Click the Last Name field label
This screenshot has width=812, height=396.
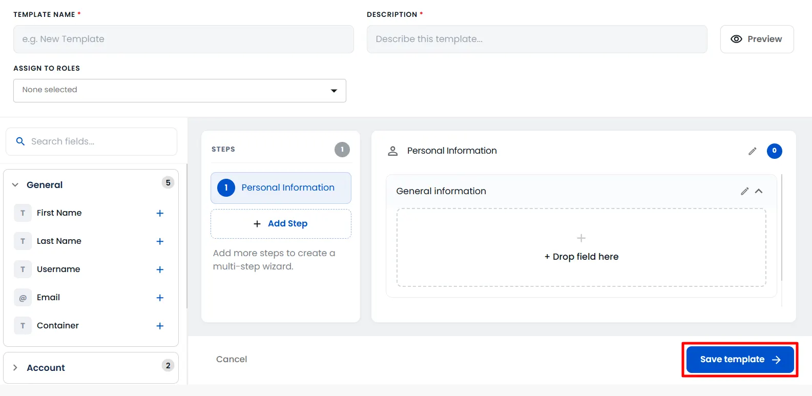point(59,241)
